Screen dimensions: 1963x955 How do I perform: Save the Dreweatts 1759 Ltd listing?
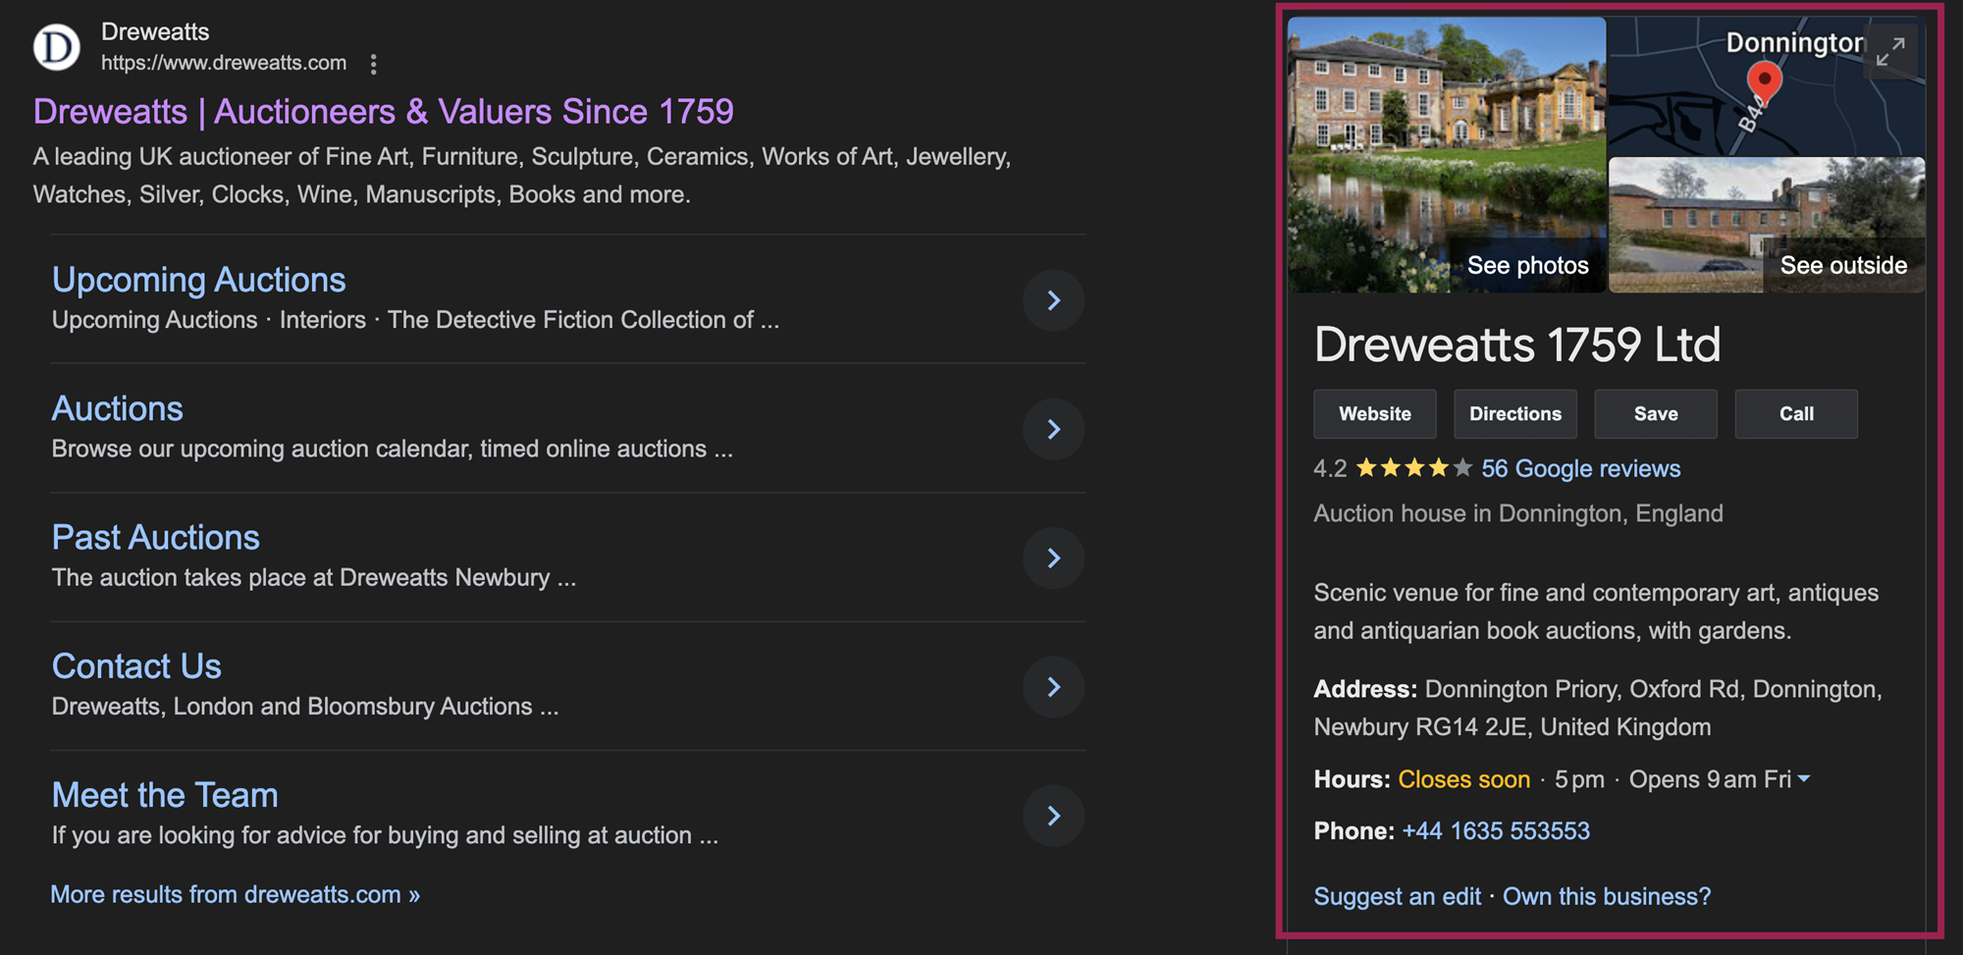(x=1655, y=414)
